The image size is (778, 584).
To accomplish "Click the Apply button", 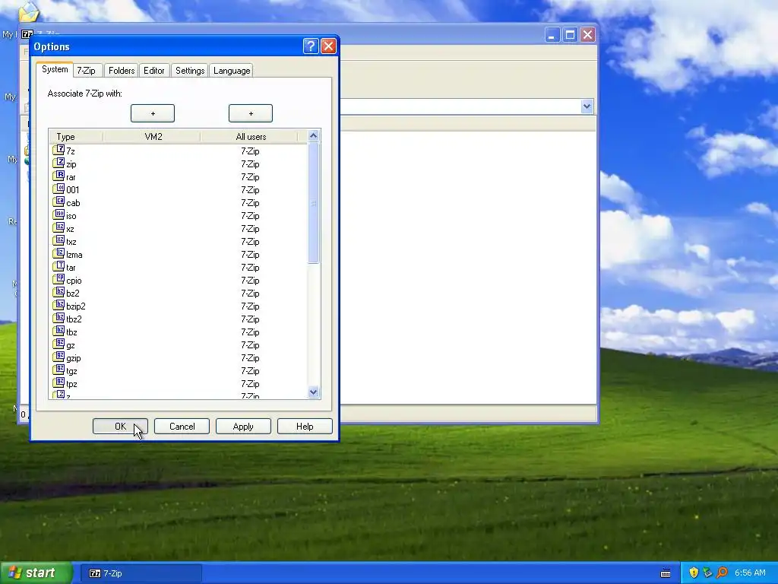I will click(x=243, y=426).
